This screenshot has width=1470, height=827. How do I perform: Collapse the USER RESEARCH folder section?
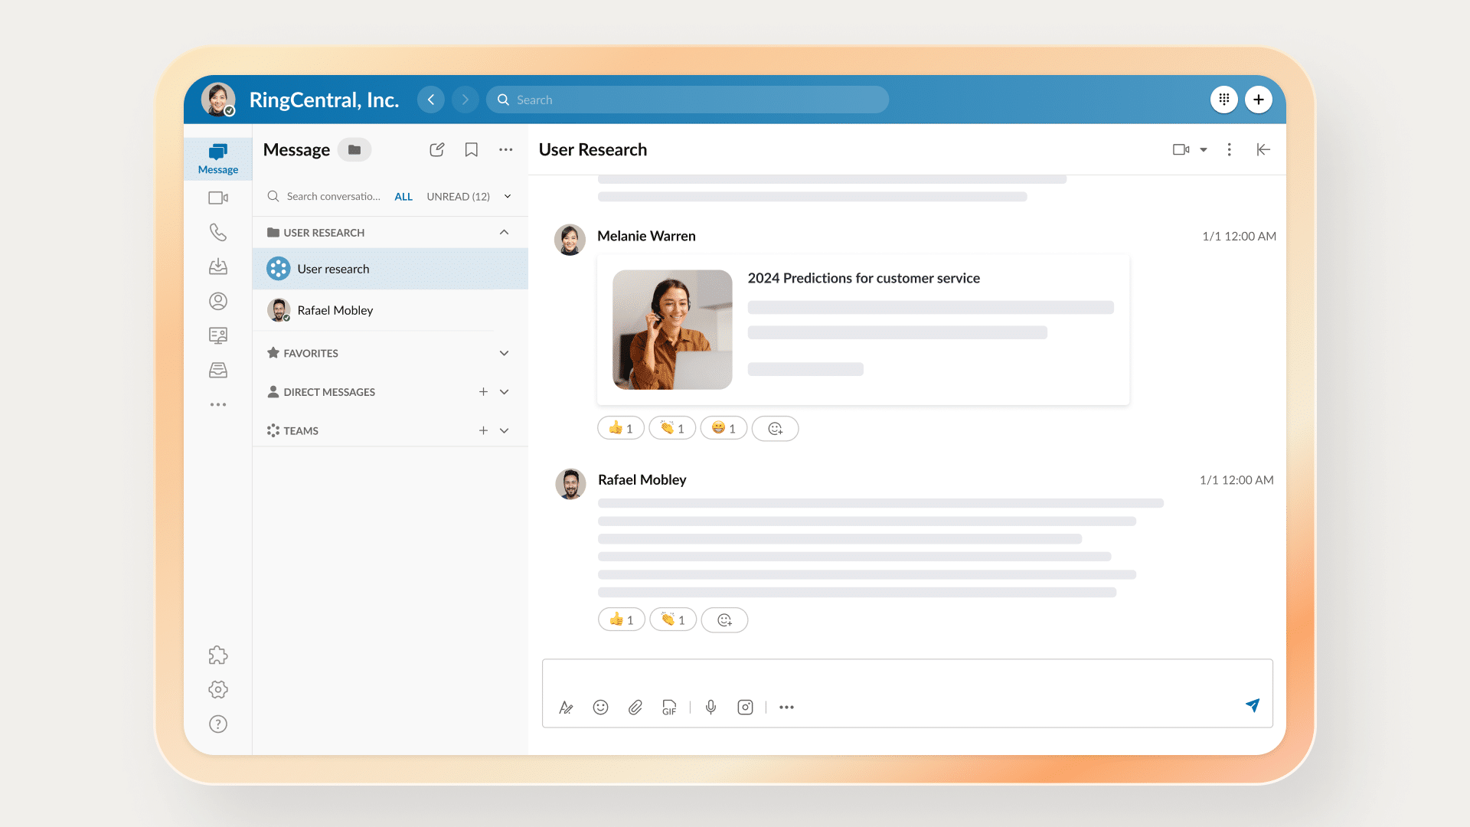[504, 233]
